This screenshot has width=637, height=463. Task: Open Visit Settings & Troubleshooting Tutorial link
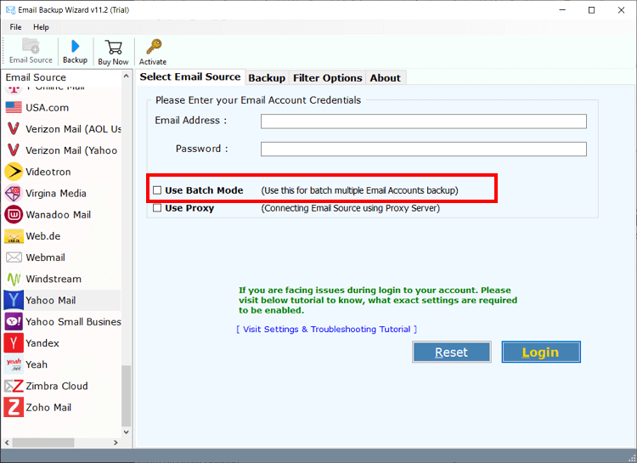[327, 330]
